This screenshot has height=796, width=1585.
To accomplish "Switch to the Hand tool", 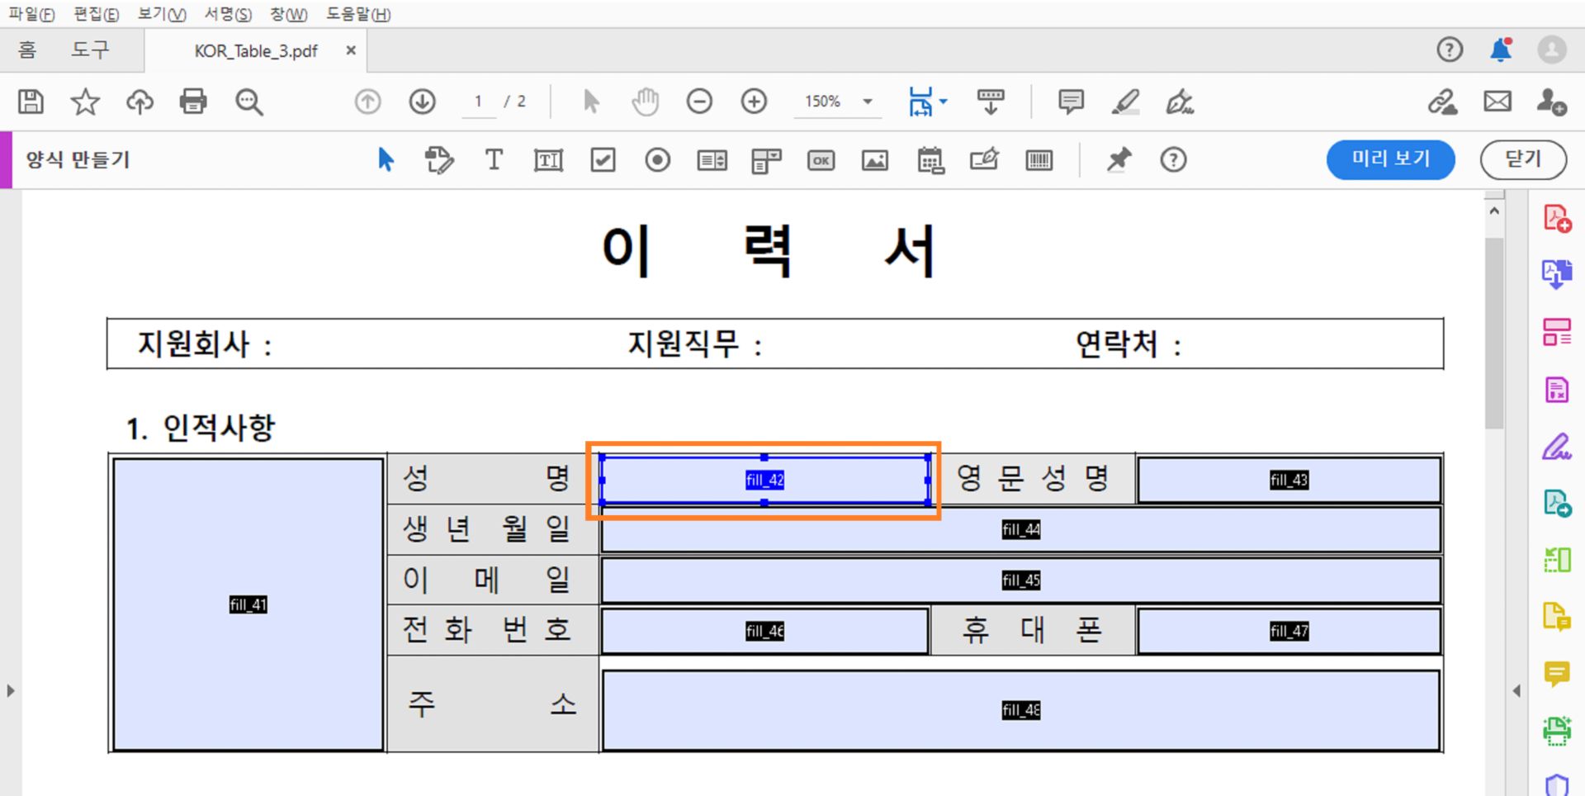I will pyautogui.click(x=645, y=101).
